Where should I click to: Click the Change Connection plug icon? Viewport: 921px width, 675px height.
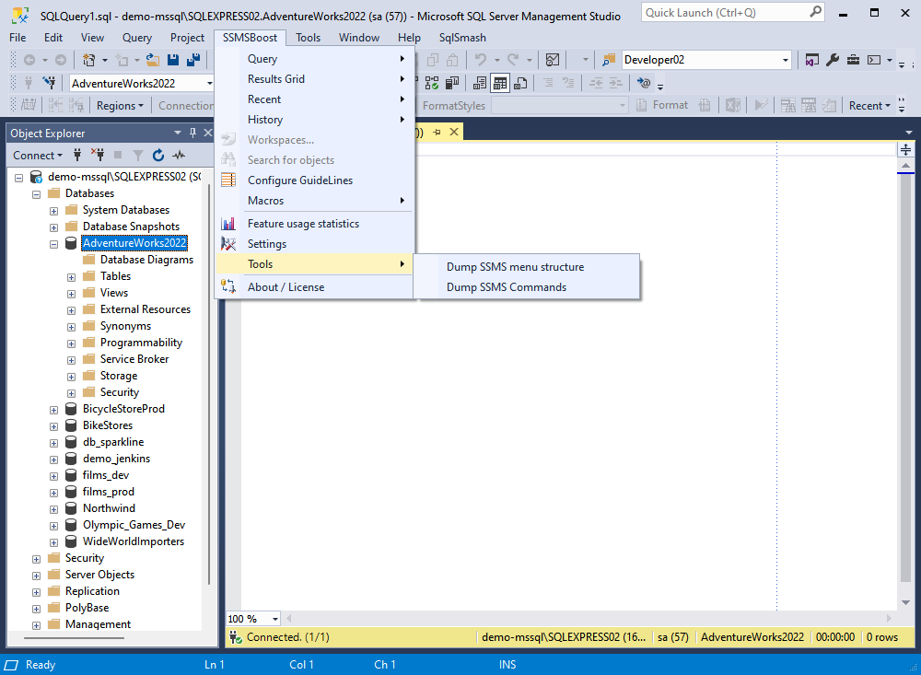50,83
